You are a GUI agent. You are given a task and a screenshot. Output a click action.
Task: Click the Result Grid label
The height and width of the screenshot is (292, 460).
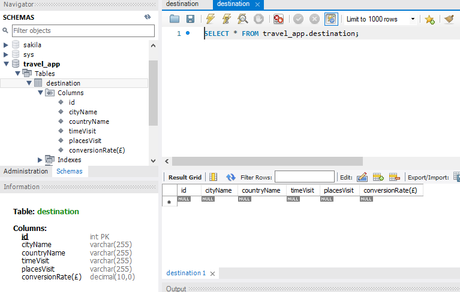[x=185, y=177]
